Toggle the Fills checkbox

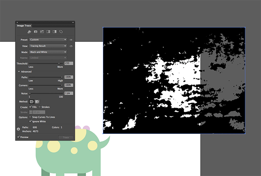point(30,107)
